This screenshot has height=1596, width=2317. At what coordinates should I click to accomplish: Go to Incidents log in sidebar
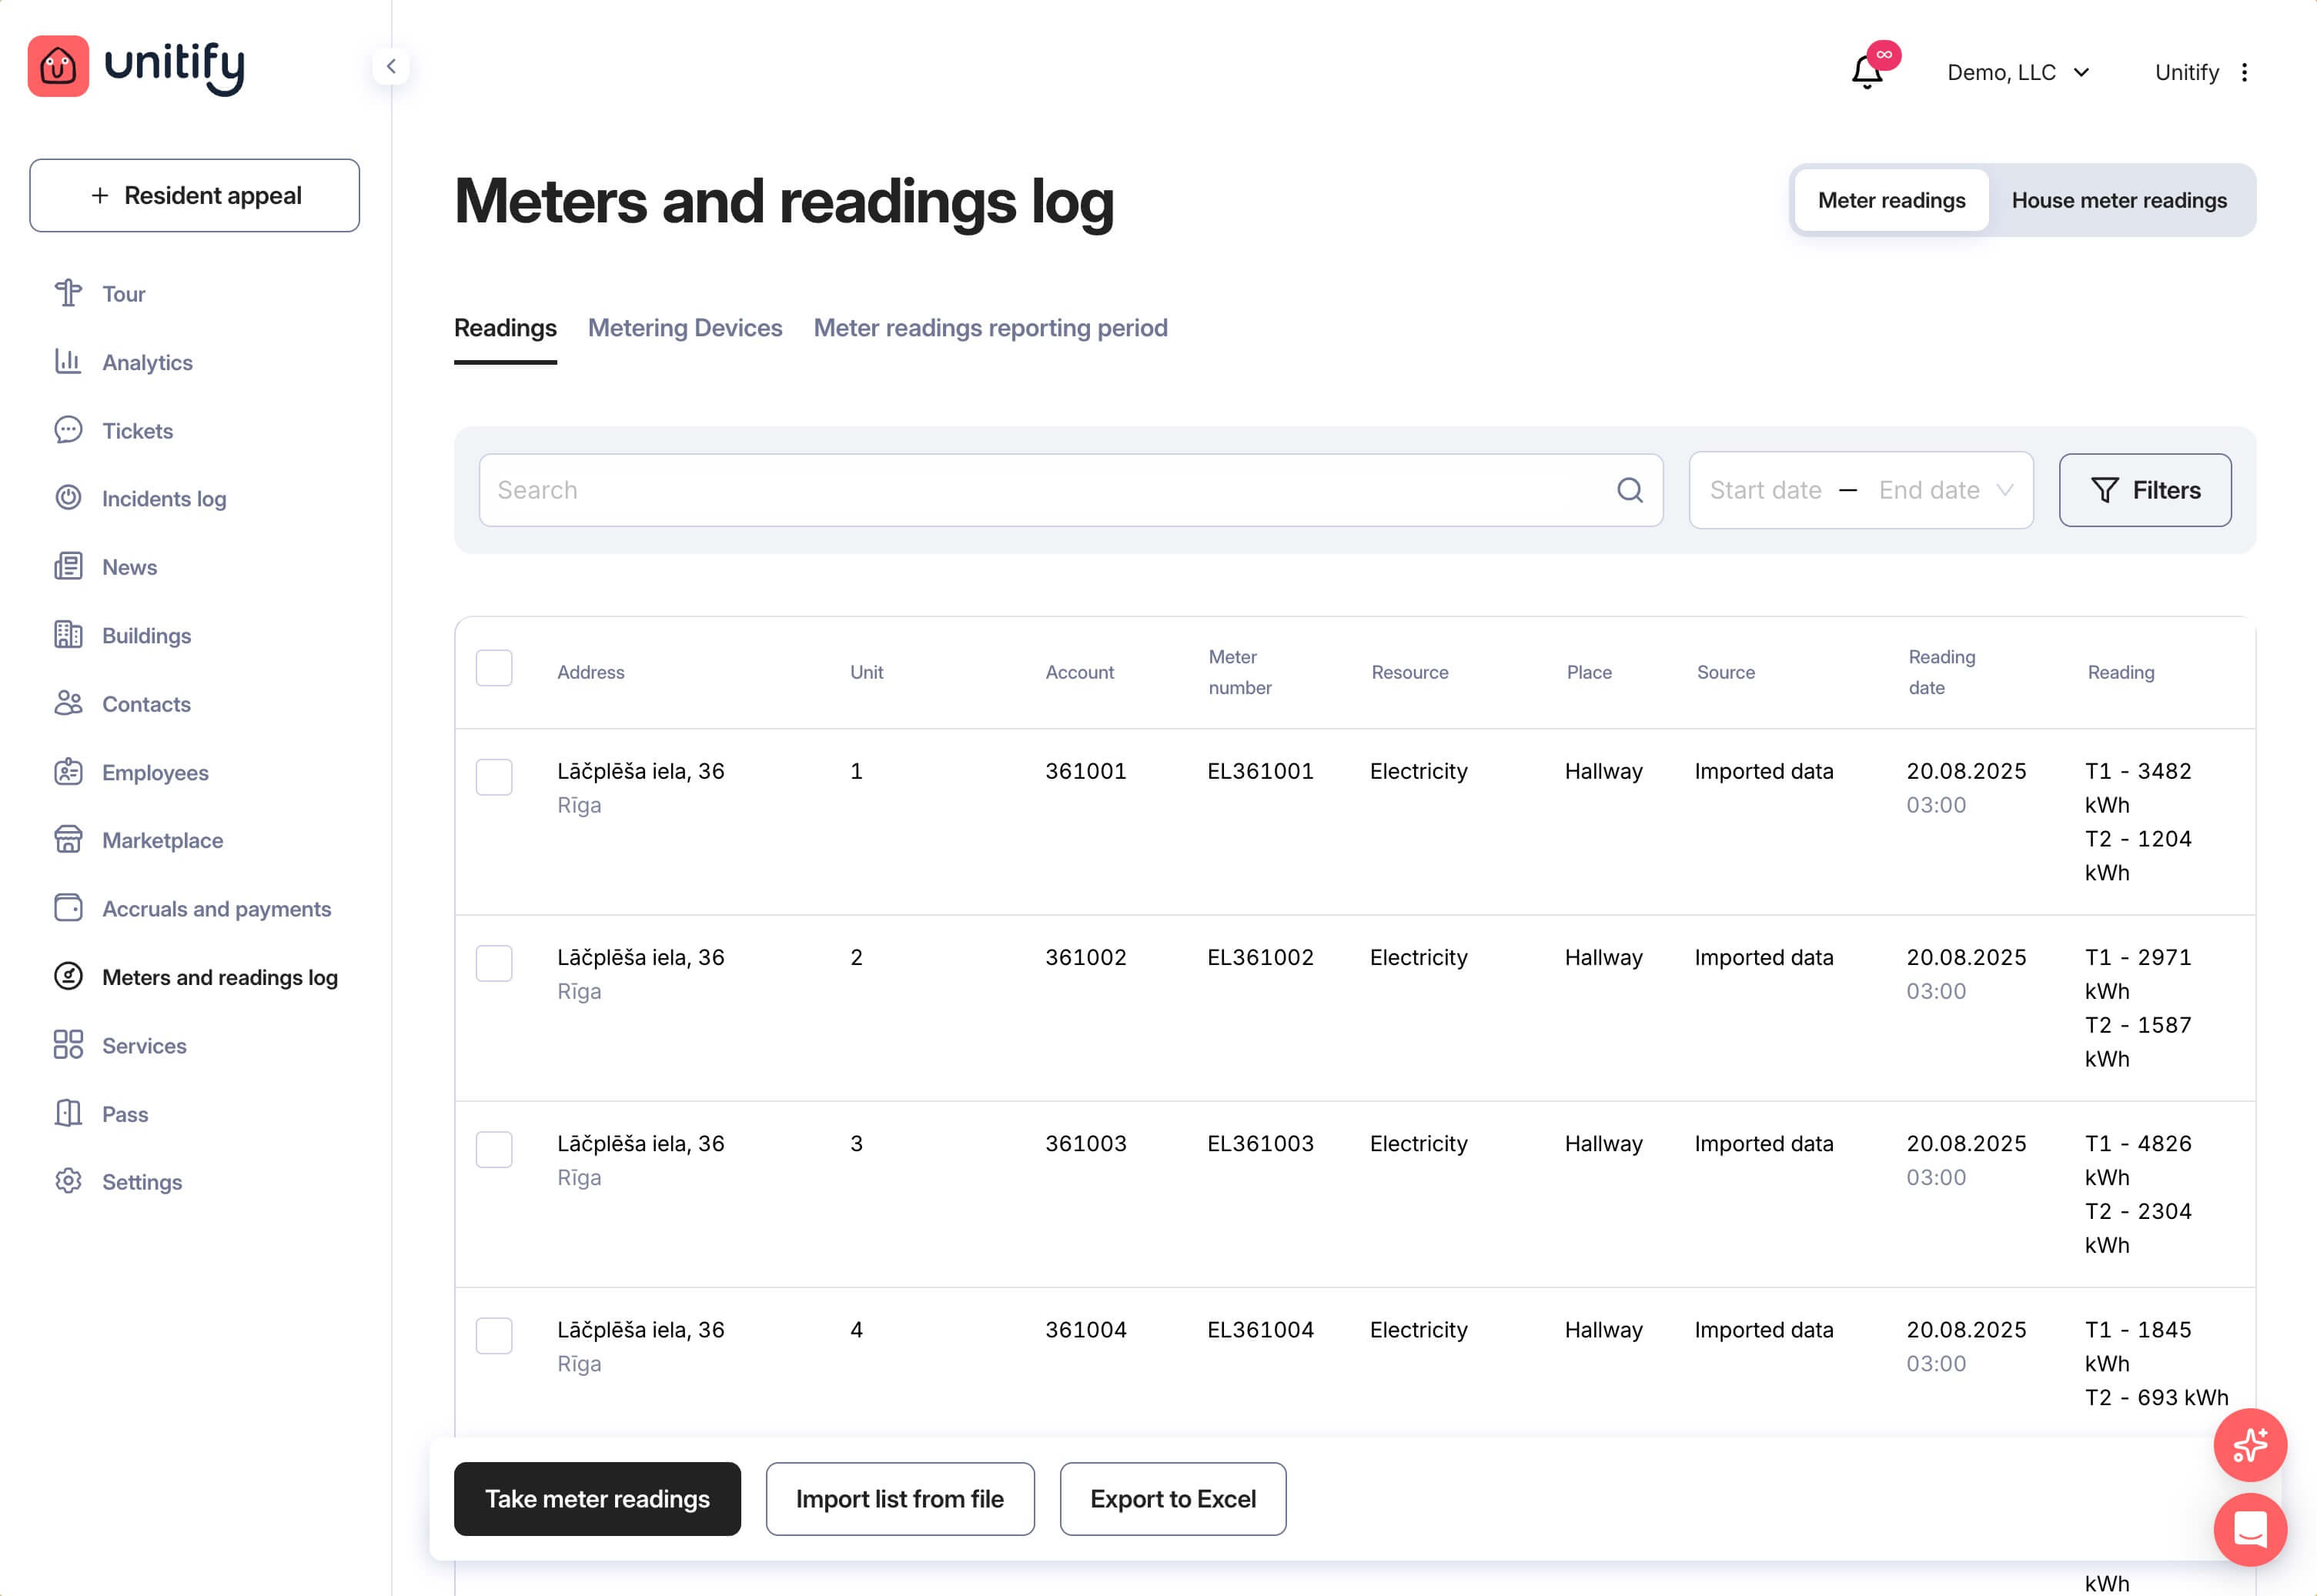pyautogui.click(x=164, y=498)
